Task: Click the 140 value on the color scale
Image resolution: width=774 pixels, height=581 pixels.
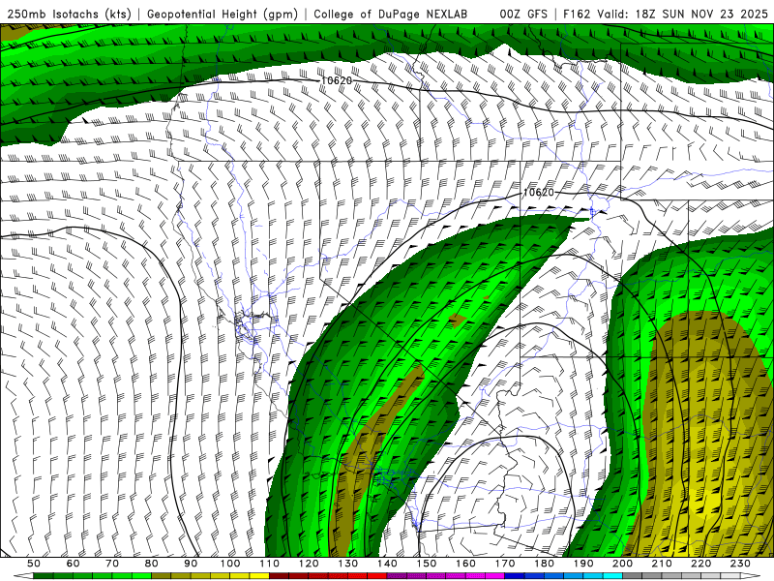Action: click(387, 564)
